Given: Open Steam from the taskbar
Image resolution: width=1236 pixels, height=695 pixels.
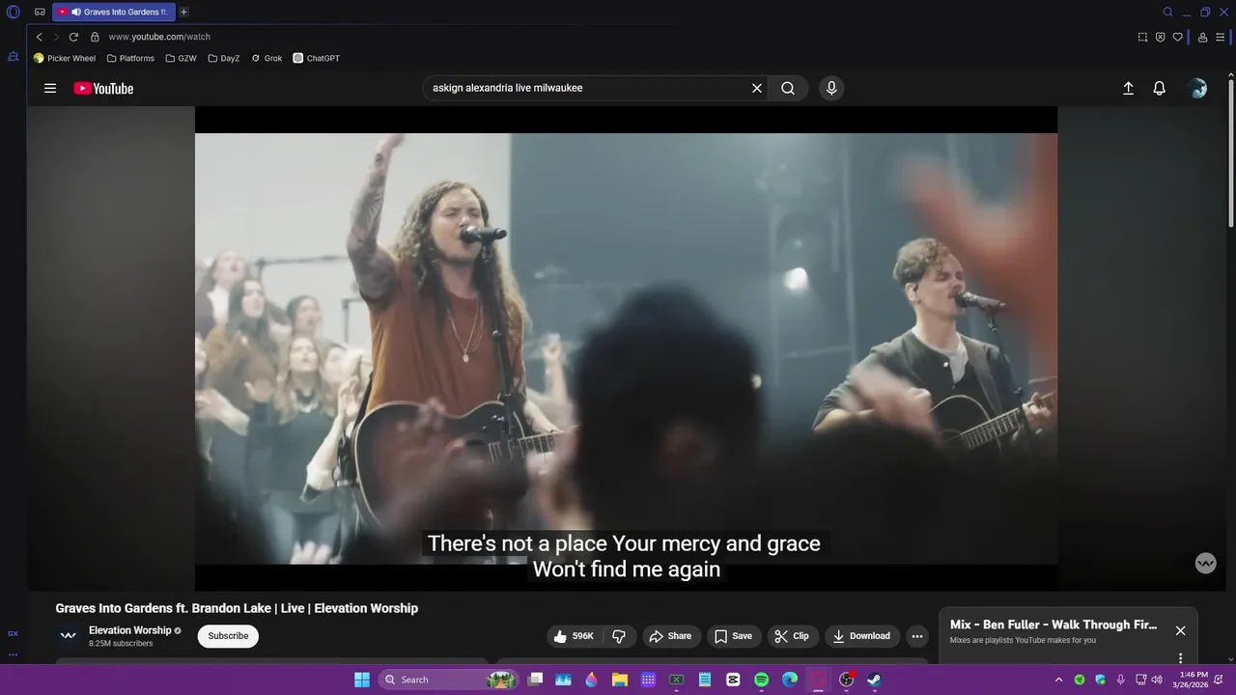Looking at the screenshot, I should point(874,680).
